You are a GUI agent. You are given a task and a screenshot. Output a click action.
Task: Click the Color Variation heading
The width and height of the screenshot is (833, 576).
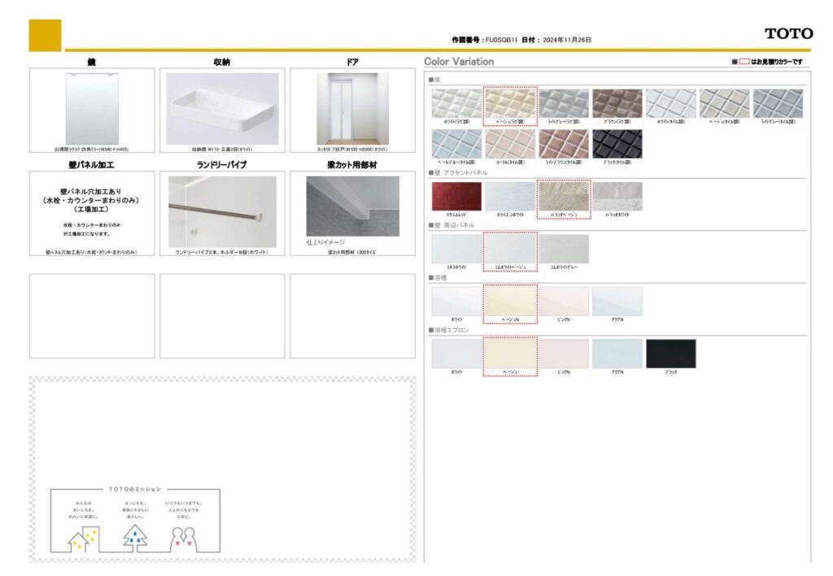[x=459, y=62]
